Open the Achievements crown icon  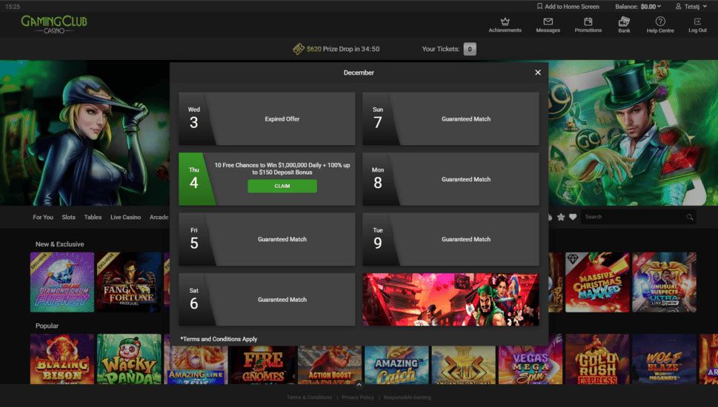coord(505,21)
